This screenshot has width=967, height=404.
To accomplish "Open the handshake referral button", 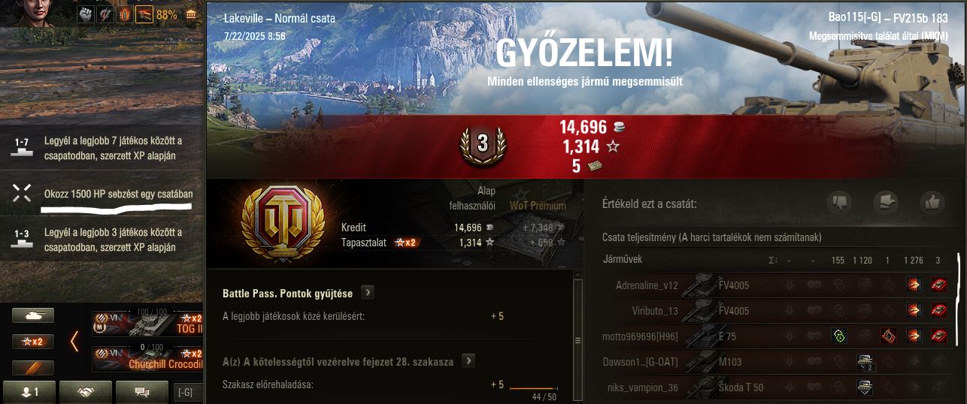I will coord(86,392).
